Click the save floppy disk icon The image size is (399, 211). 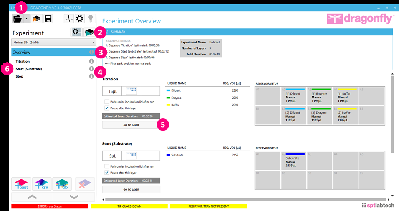(48, 18)
